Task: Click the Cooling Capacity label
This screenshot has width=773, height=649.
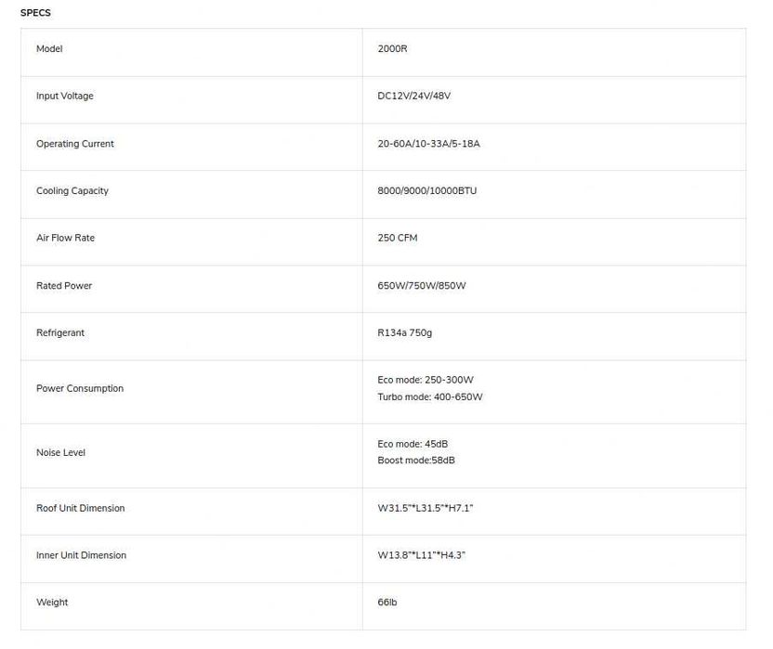Action: tap(72, 190)
